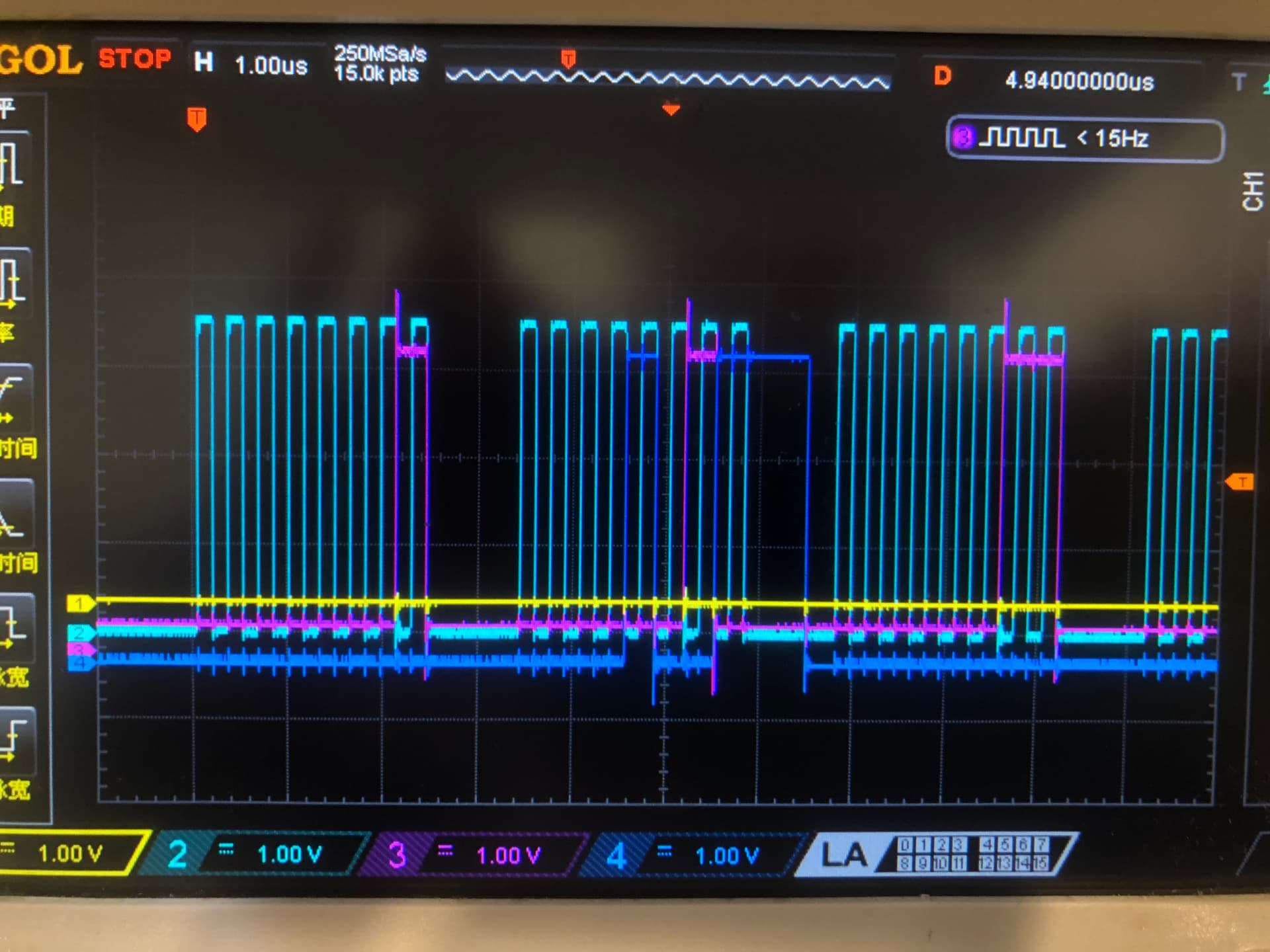1270x952 pixels.
Task: Click the STOP run status indicator
Action: tap(135, 59)
